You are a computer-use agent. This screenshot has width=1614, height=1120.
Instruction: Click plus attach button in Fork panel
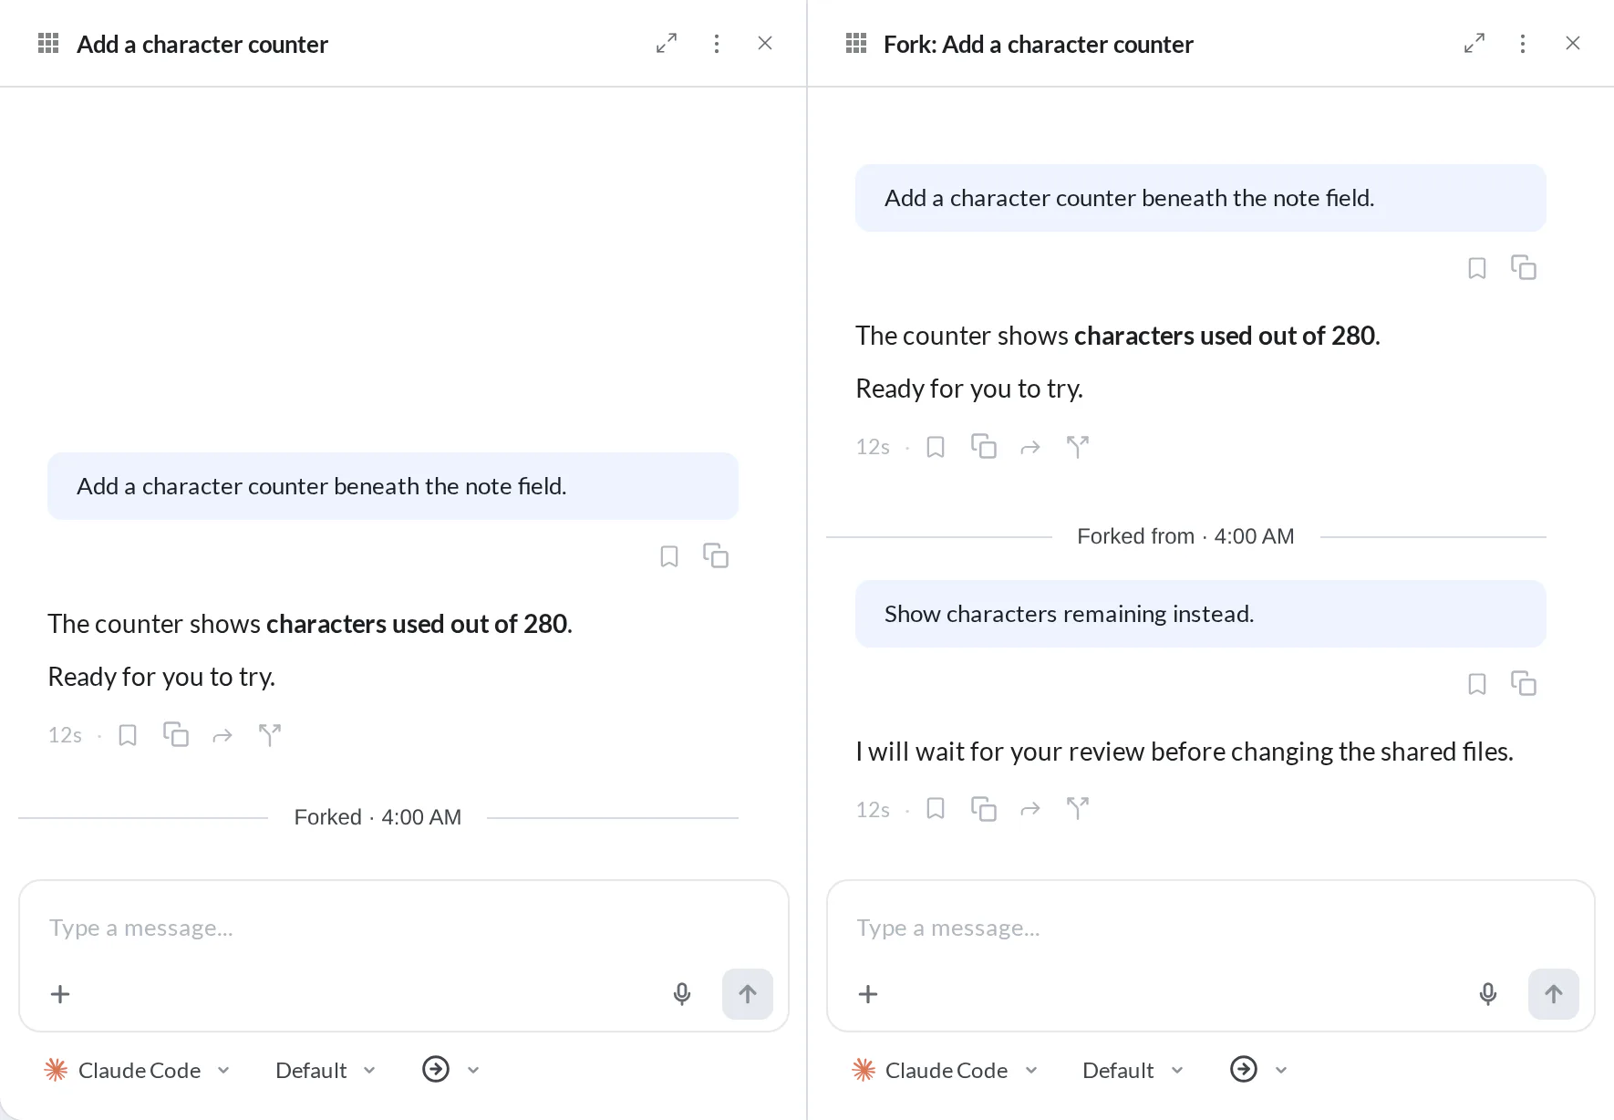tap(868, 994)
